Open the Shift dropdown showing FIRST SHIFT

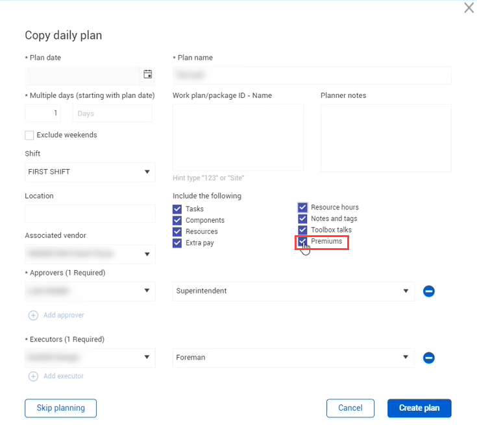point(90,172)
